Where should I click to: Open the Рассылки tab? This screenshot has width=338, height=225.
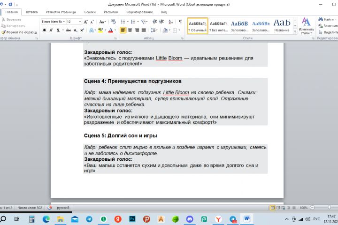111,12
